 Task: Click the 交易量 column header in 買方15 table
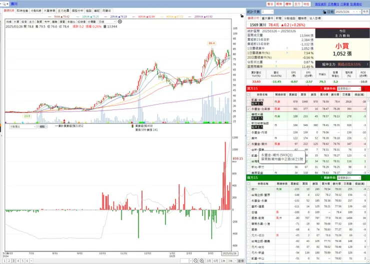tap(346, 94)
